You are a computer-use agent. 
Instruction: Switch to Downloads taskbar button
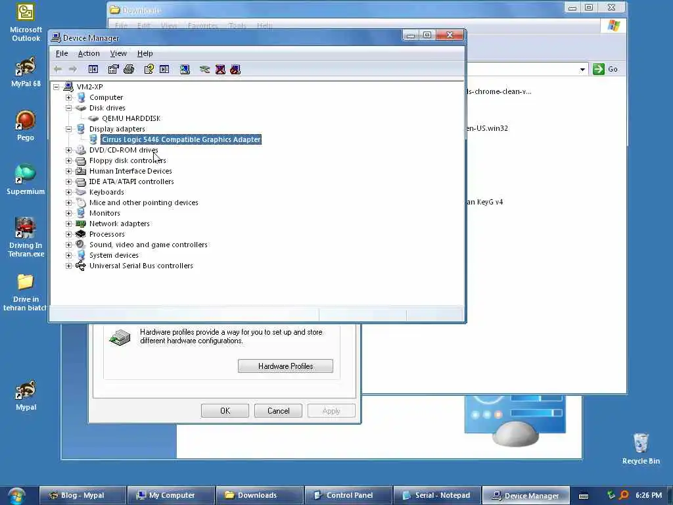(259, 495)
